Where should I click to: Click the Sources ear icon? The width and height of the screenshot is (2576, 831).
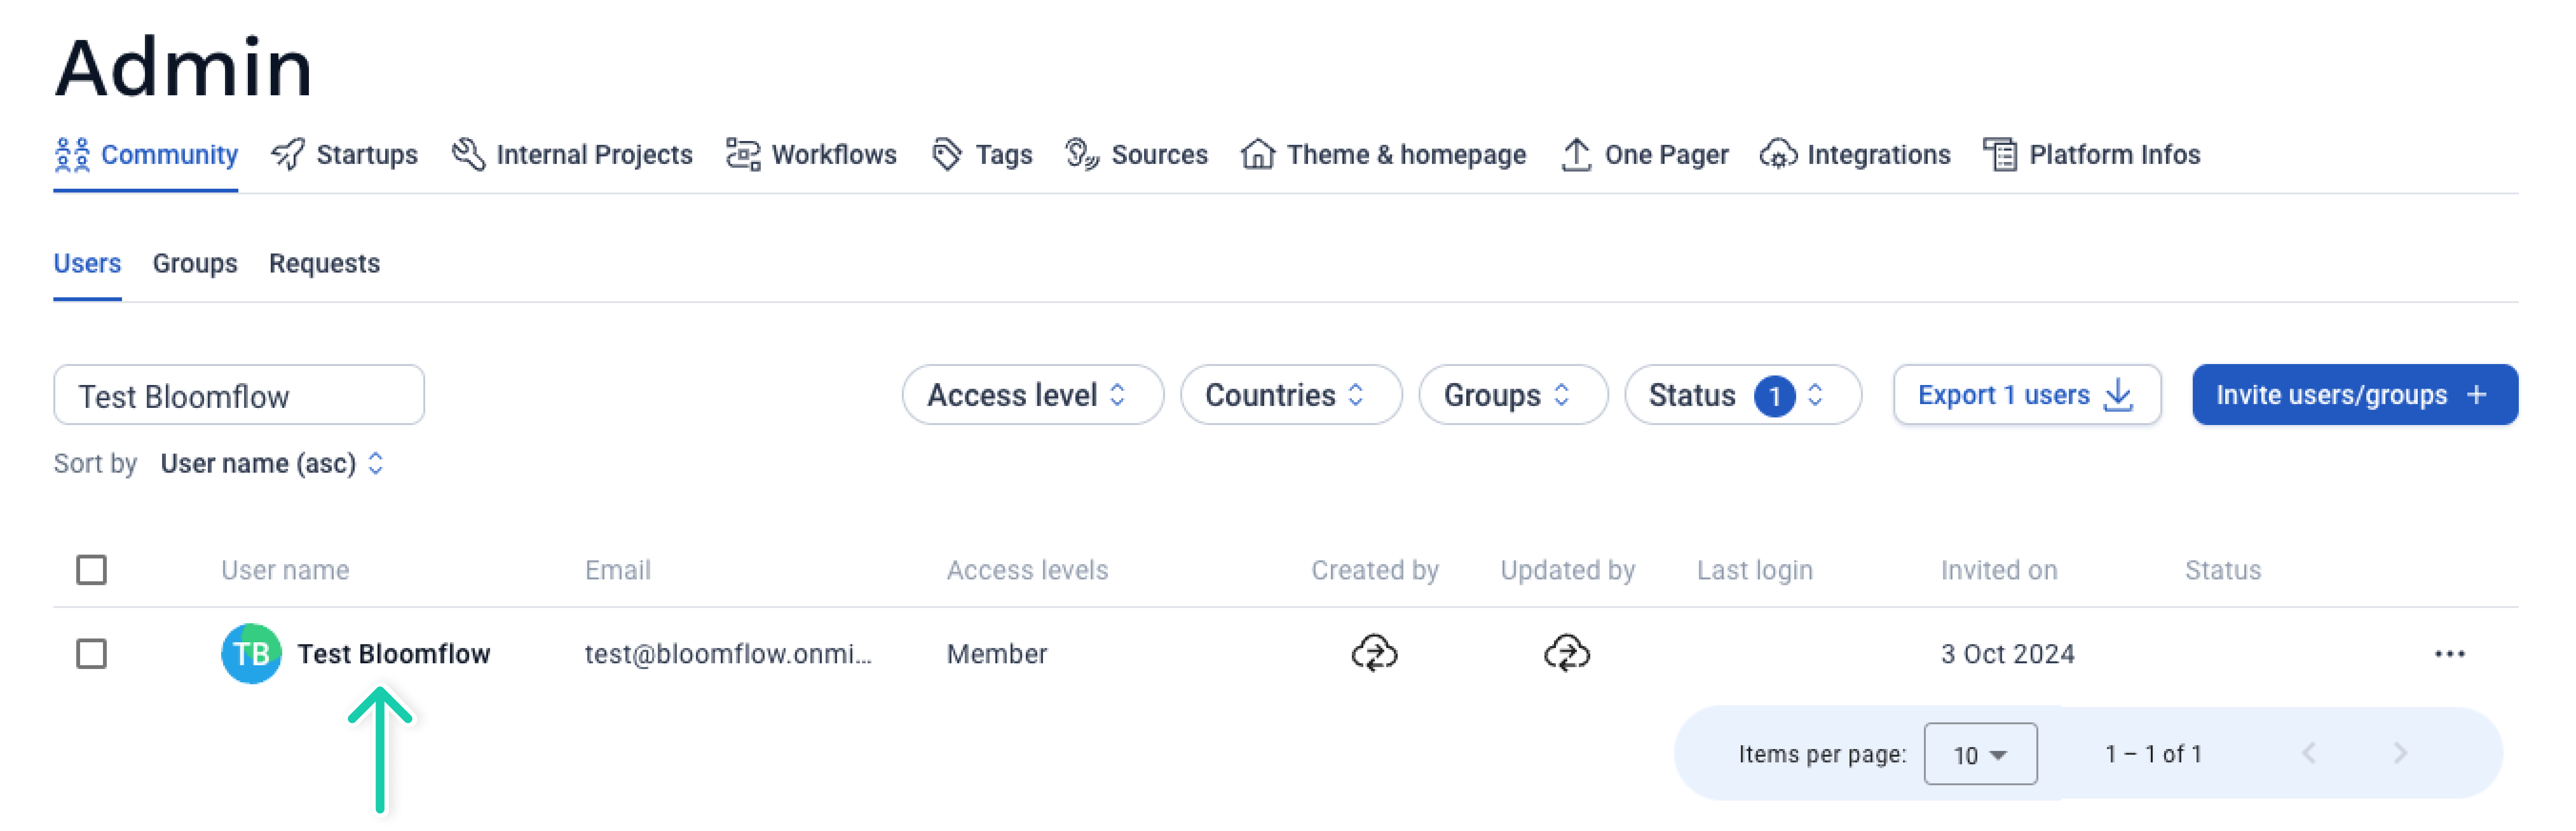point(1081,155)
